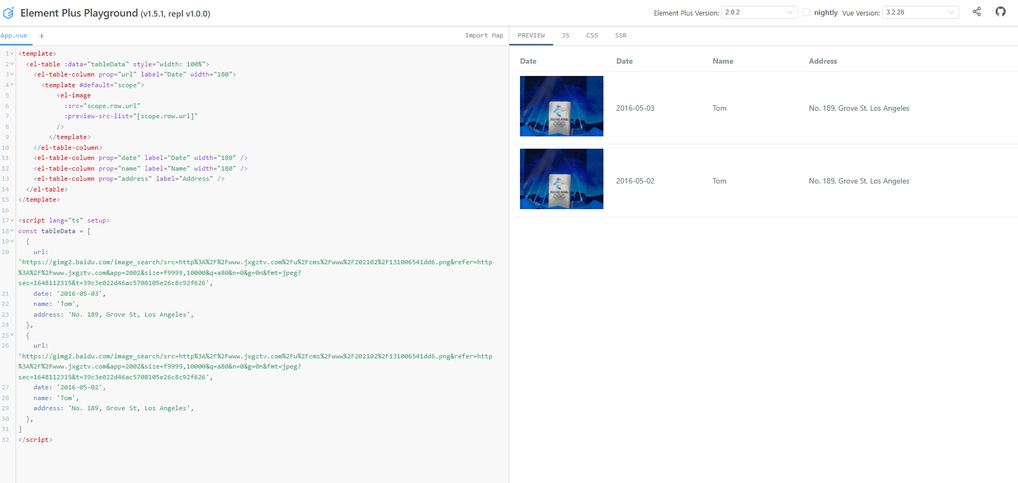Collapse tableData fold at line 18

[12, 231]
